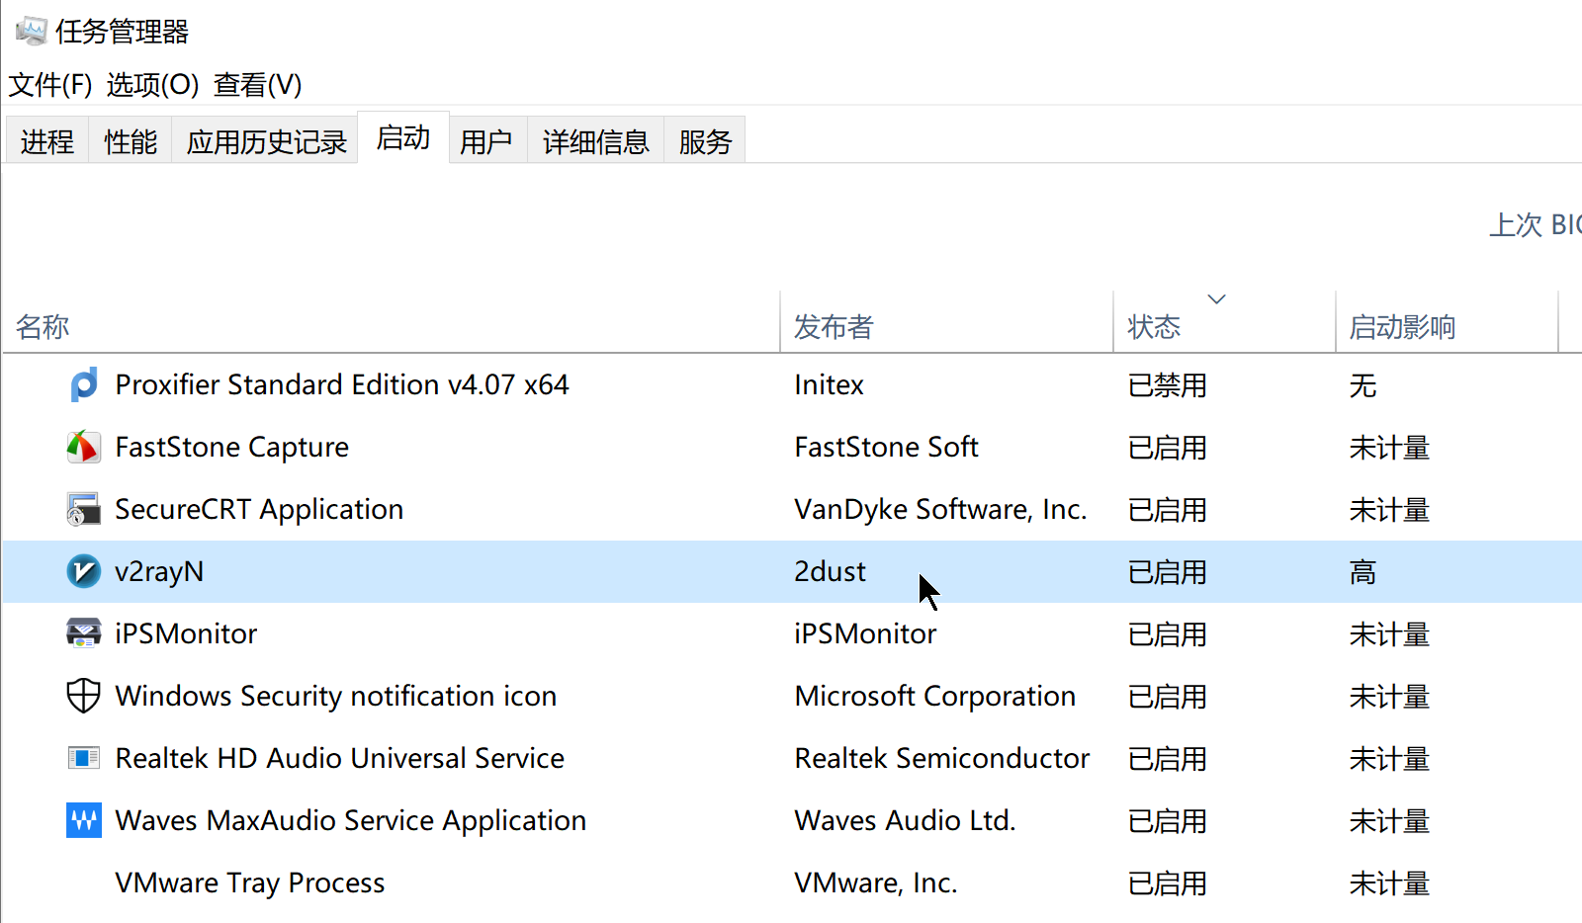1582x923 pixels.
Task: Click the Realtek HD Audio icon
Action: [84, 758]
